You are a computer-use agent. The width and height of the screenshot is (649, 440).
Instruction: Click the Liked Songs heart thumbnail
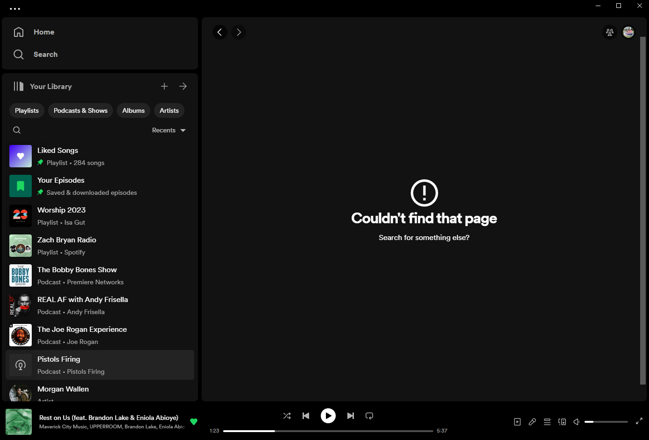[x=21, y=156]
